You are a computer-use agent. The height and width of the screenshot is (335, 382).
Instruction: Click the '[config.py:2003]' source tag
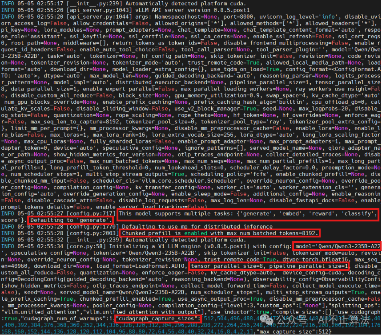point(93,233)
